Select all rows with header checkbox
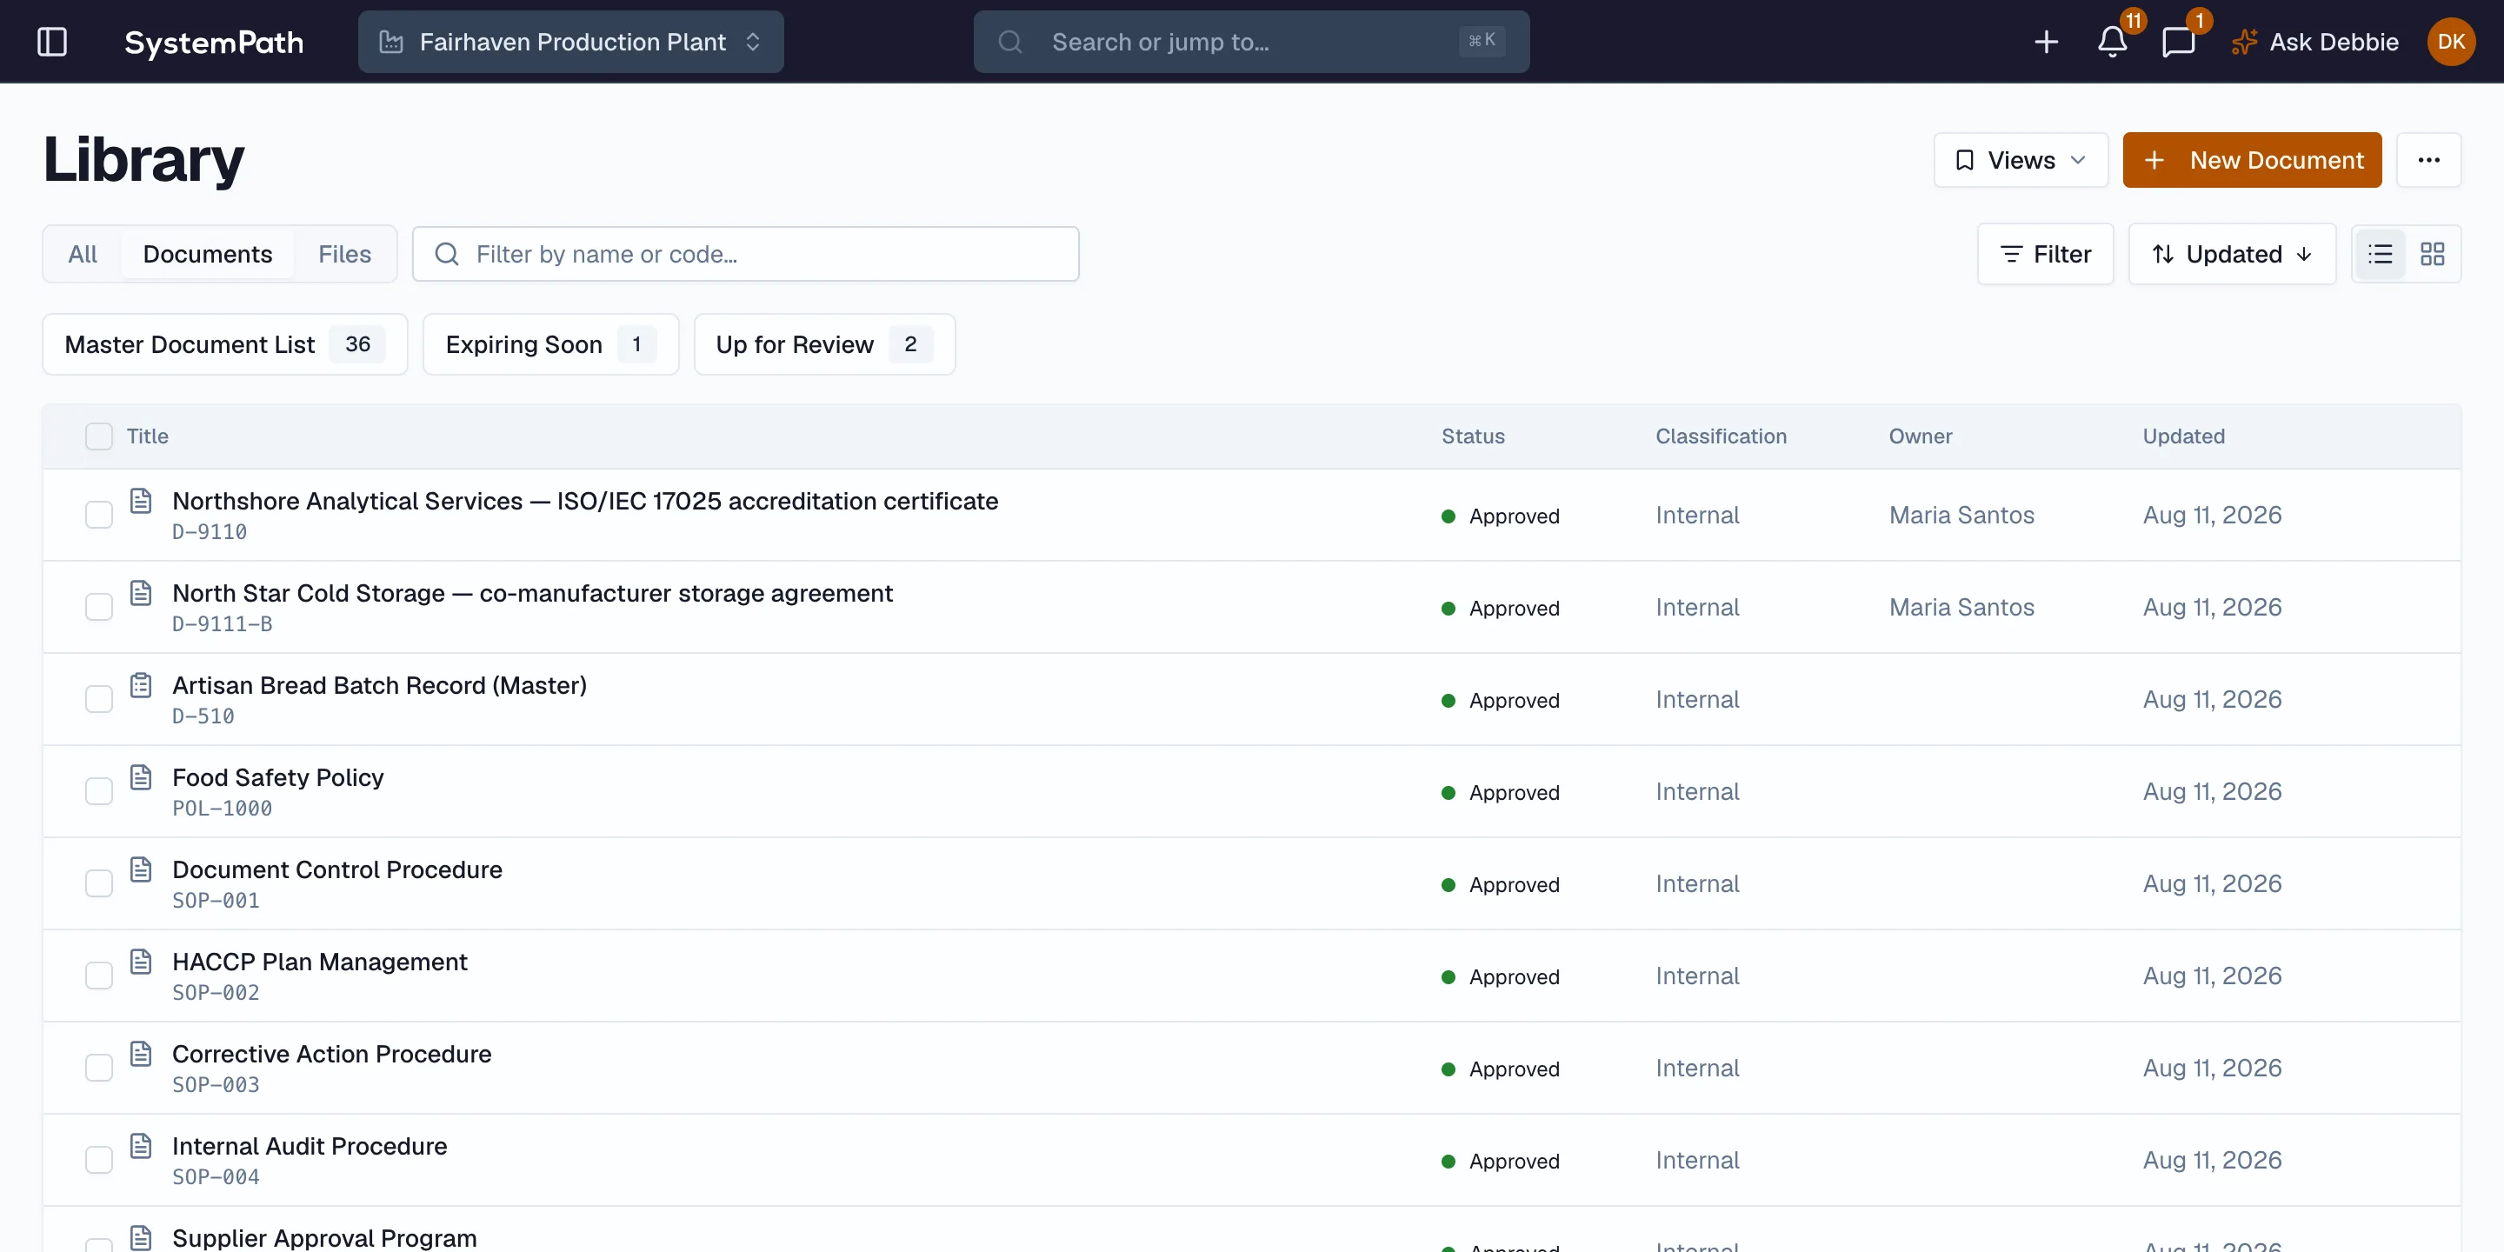Screen dimensions: 2504x1252 pos(99,436)
